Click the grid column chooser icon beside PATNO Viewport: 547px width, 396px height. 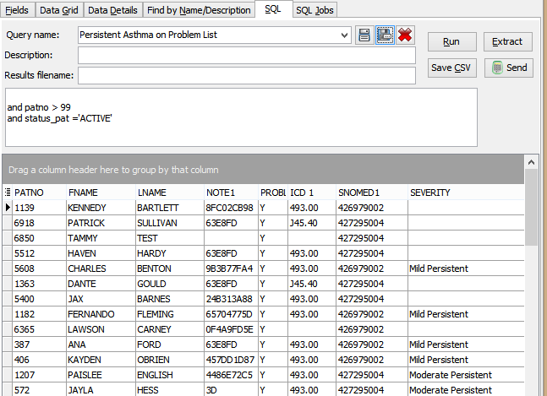pos(8,193)
